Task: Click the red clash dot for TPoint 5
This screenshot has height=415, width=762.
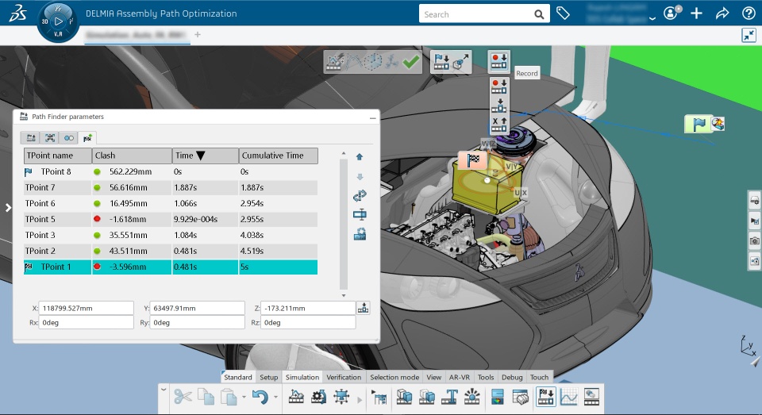Action: [97, 219]
